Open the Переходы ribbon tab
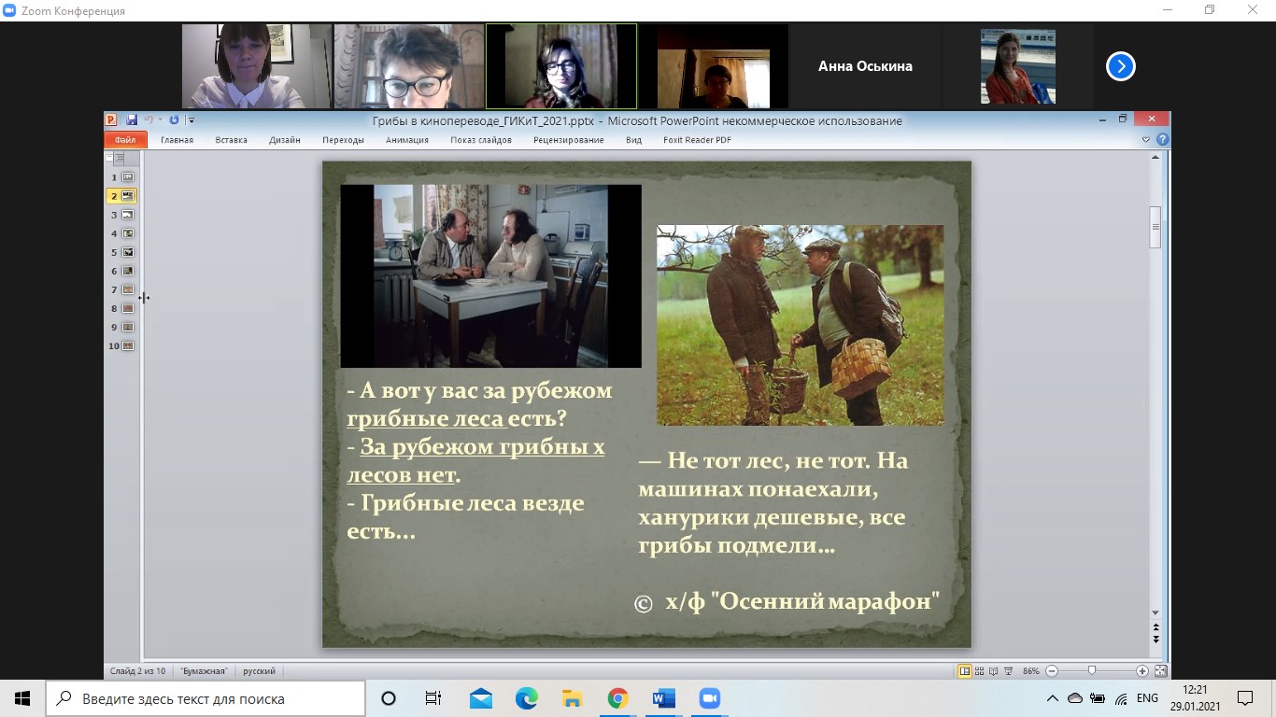The height and width of the screenshot is (717, 1276). point(343,140)
